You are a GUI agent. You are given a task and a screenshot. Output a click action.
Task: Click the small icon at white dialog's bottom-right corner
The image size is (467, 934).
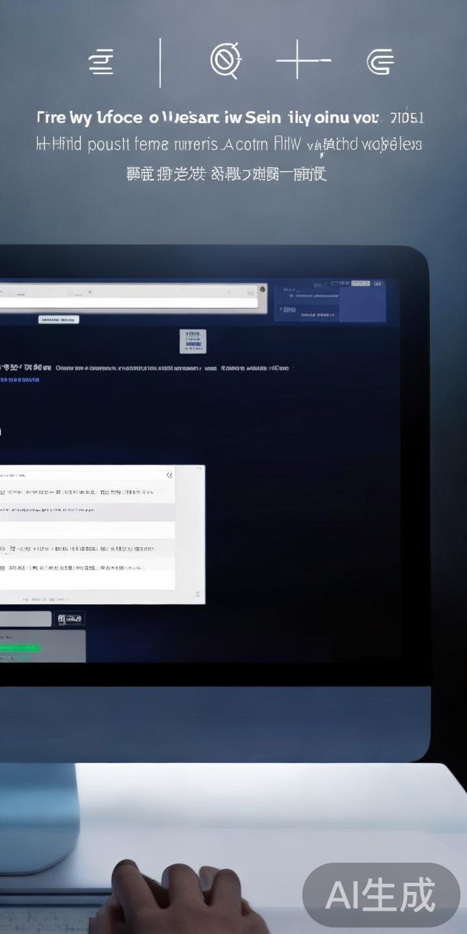(x=197, y=593)
